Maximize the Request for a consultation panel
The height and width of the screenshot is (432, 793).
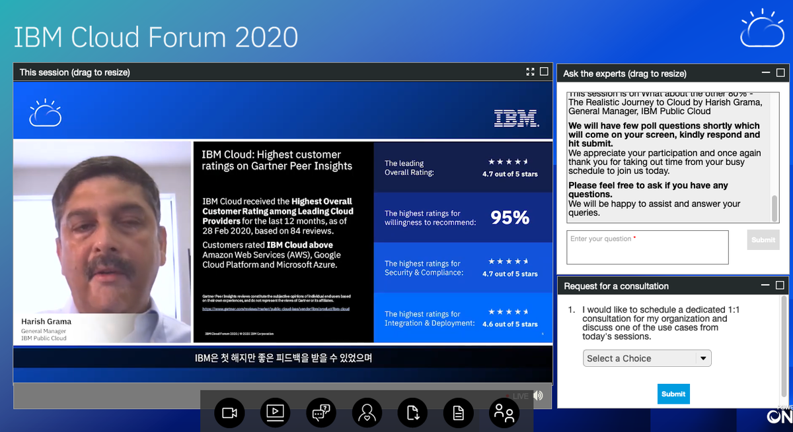pyautogui.click(x=780, y=286)
